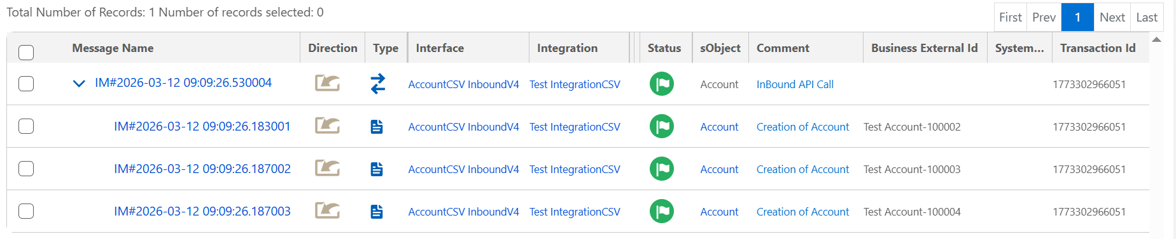Sort by Integration column header
The width and height of the screenshot is (1176, 239).
(567, 48)
